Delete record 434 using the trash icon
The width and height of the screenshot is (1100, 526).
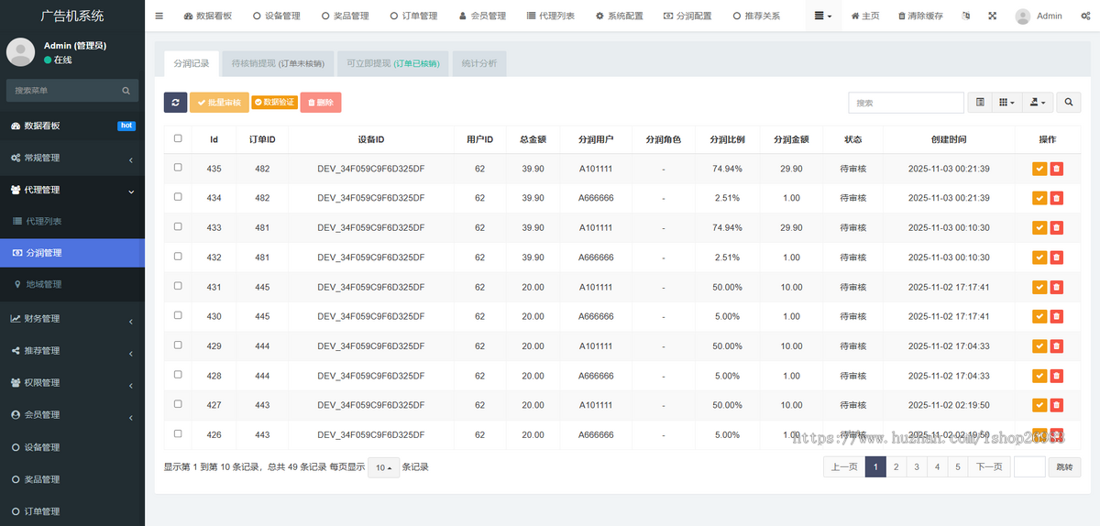(1056, 198)
